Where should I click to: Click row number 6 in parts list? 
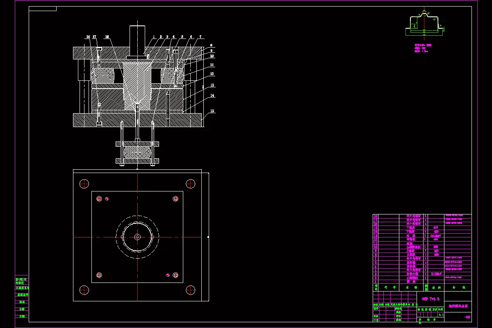(x=422, y=262)
